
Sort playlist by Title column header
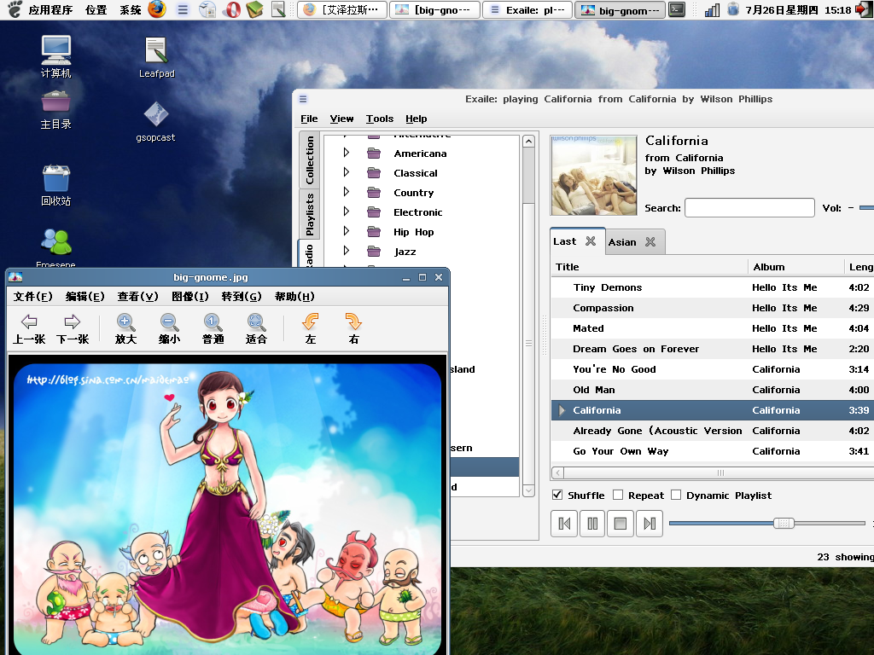[649, 267]
